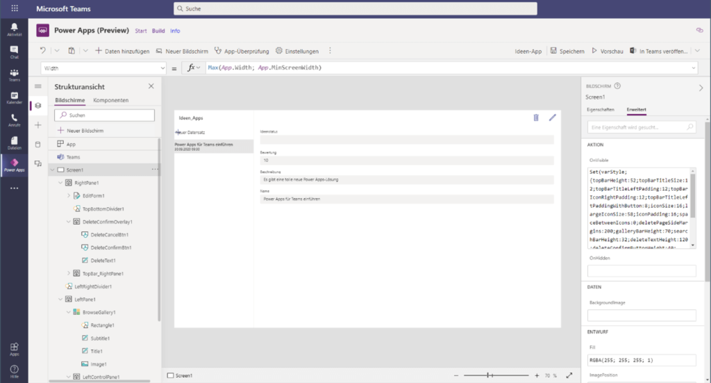The width and height of the screenshot is (711, 383).
Task: Click the undo arrow in toolbar
Action: pyautogui.click(x=42, y=51)
